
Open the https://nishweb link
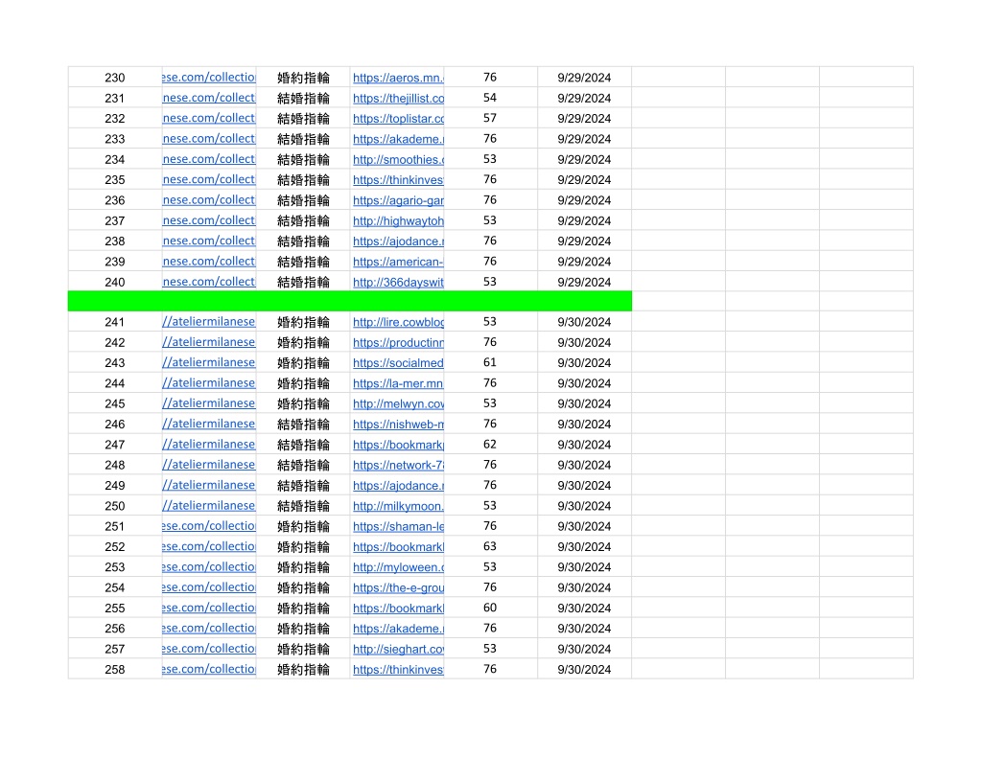point(398,425)
